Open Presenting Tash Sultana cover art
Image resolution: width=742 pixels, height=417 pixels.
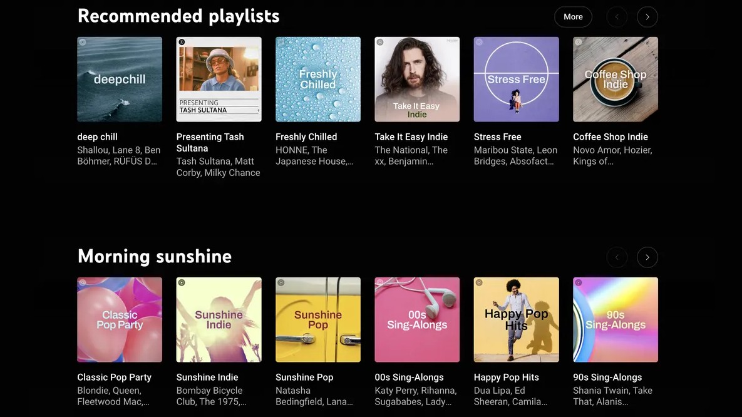(219, 80)
